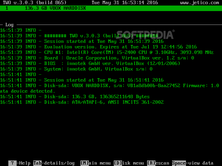Open the Disk menu shortcut
The width and height of the screenshot is (222, 166).
[129, 163]
